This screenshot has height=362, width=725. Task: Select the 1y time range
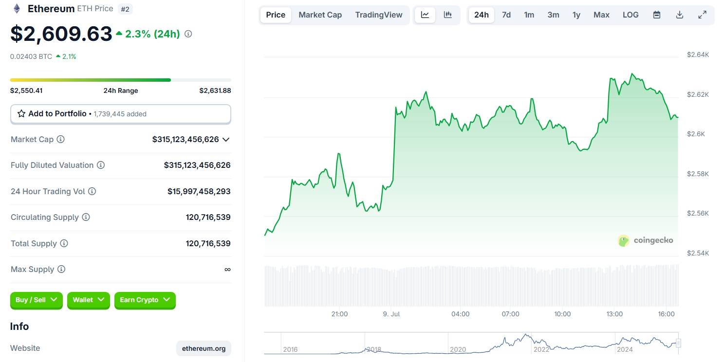pyautogui.click(x=576, y=15)
